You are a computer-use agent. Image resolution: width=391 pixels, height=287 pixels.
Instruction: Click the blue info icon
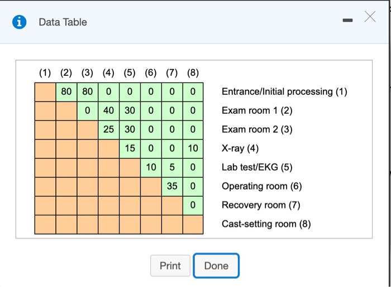click(20, 22)
